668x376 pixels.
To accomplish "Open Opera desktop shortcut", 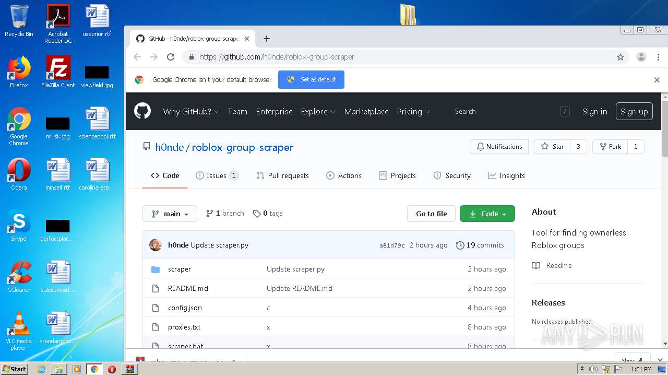I will click(x=19, y=174).
